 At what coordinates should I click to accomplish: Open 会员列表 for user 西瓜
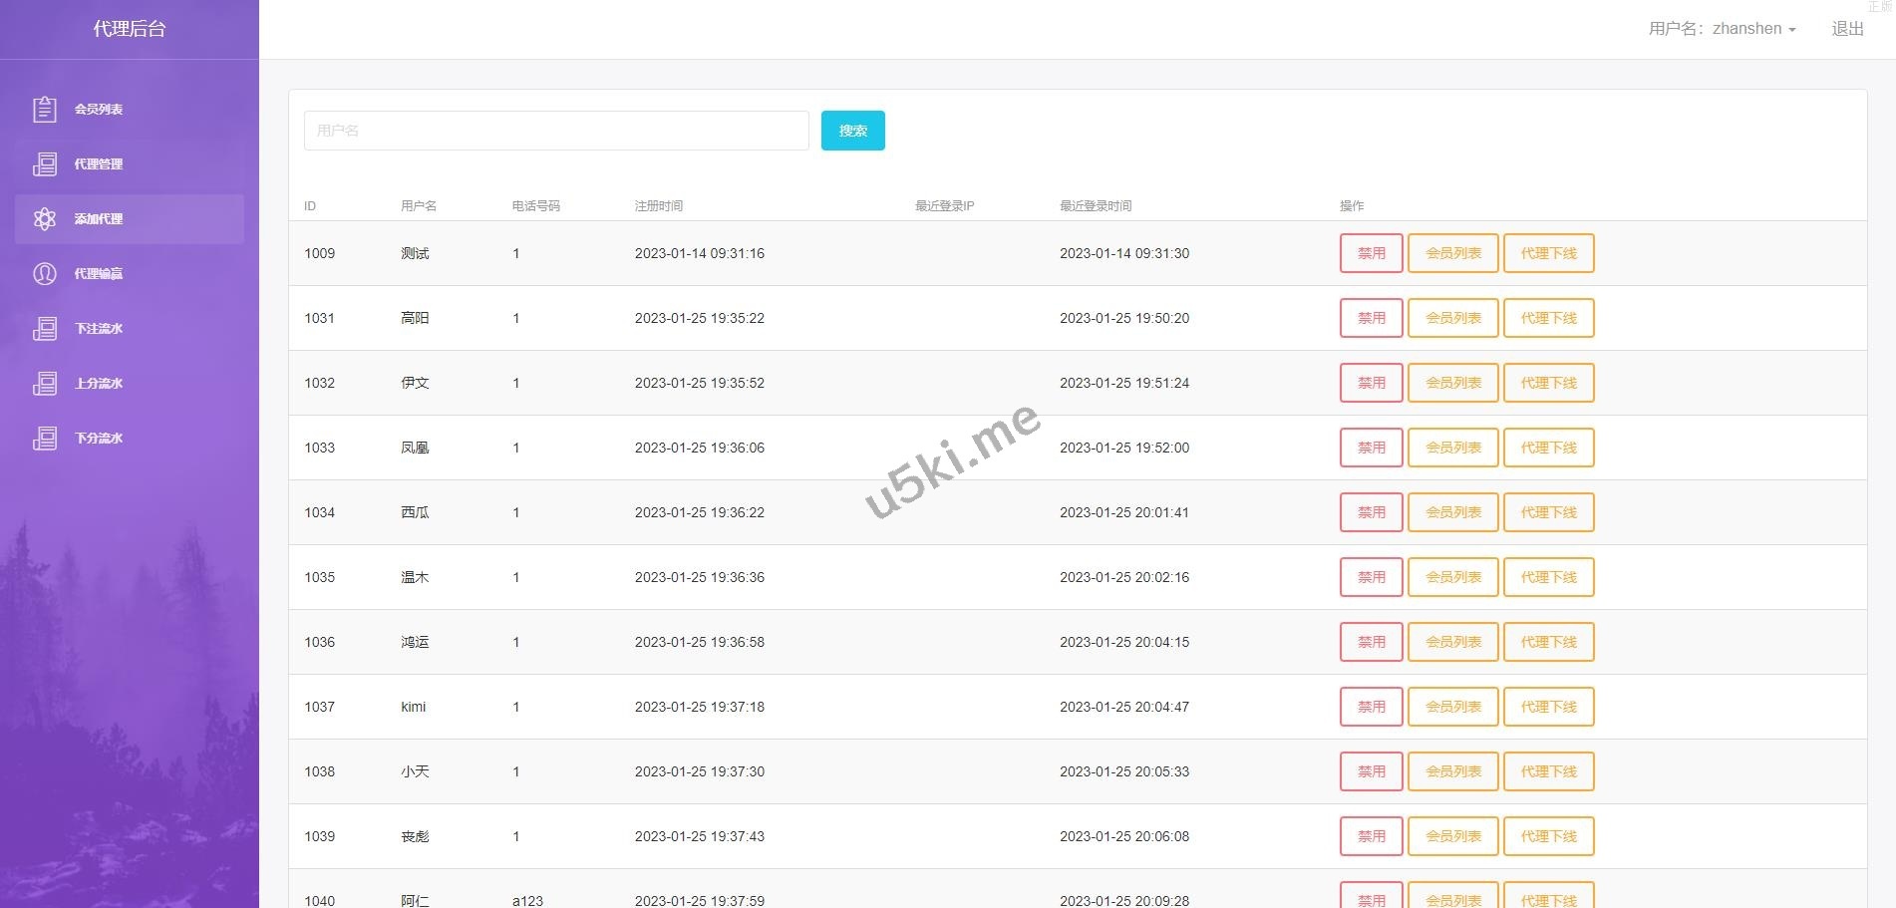[x=1452, y=512]
